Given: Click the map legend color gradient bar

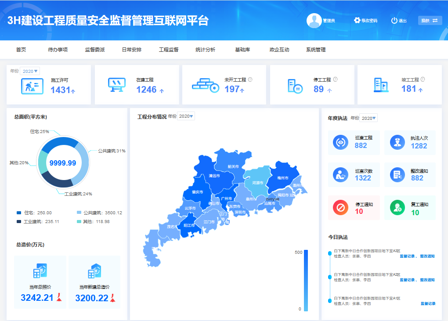Looking at the screenshot, I should (306, 280).
